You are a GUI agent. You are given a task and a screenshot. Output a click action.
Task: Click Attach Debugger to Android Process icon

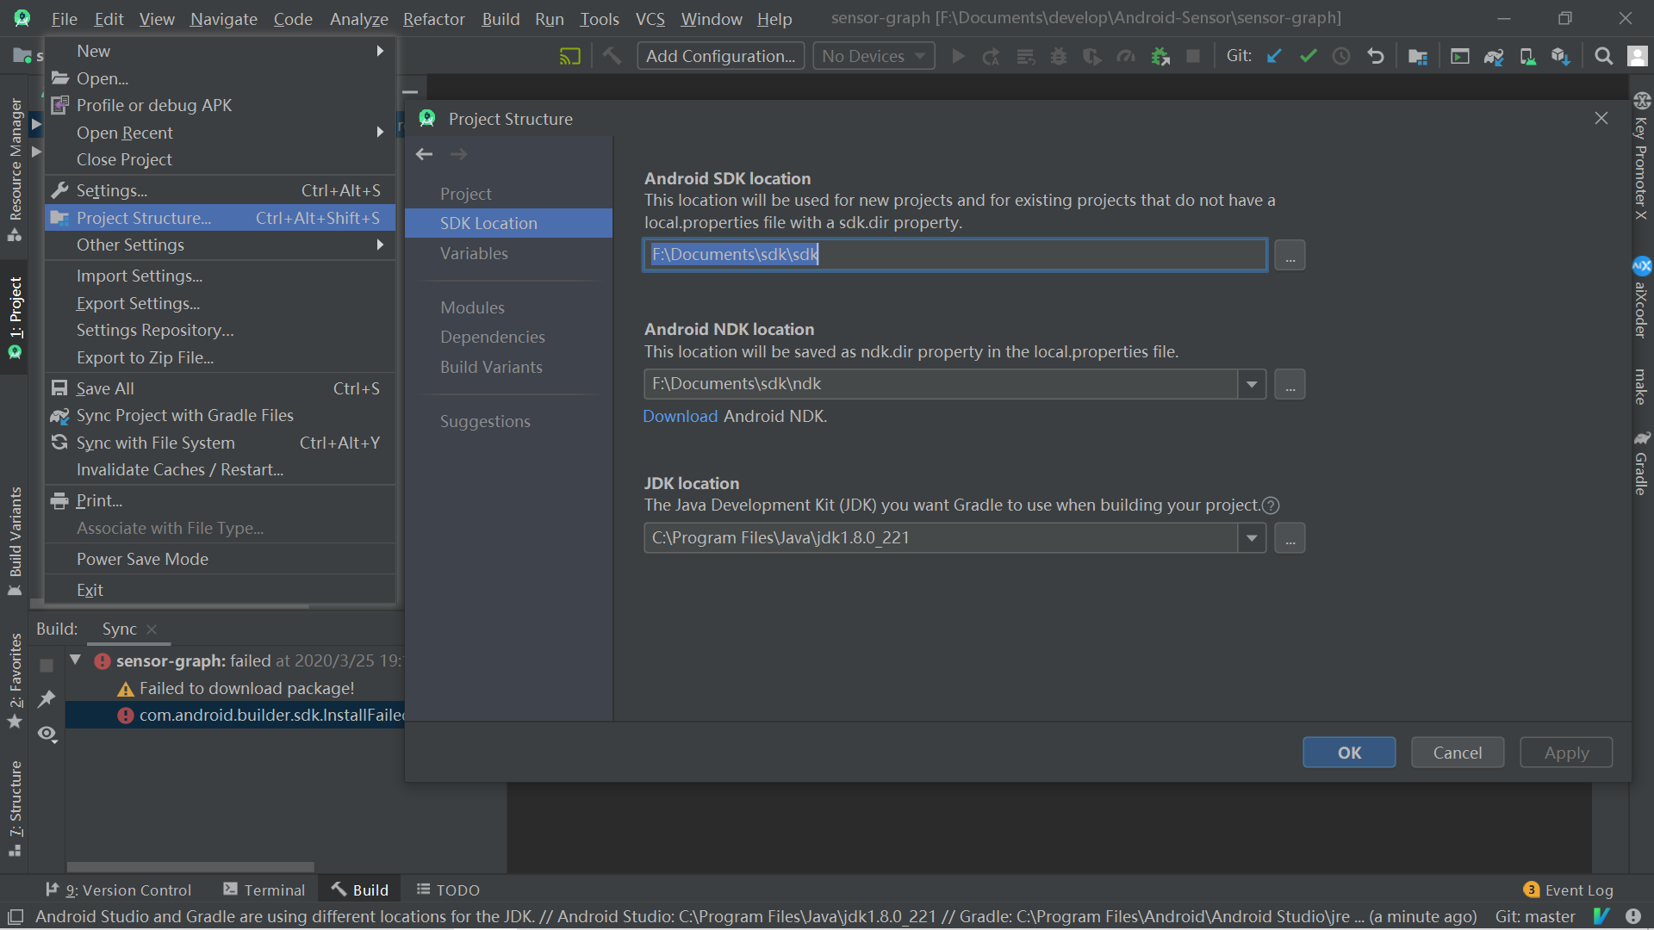pos(1160,56)
